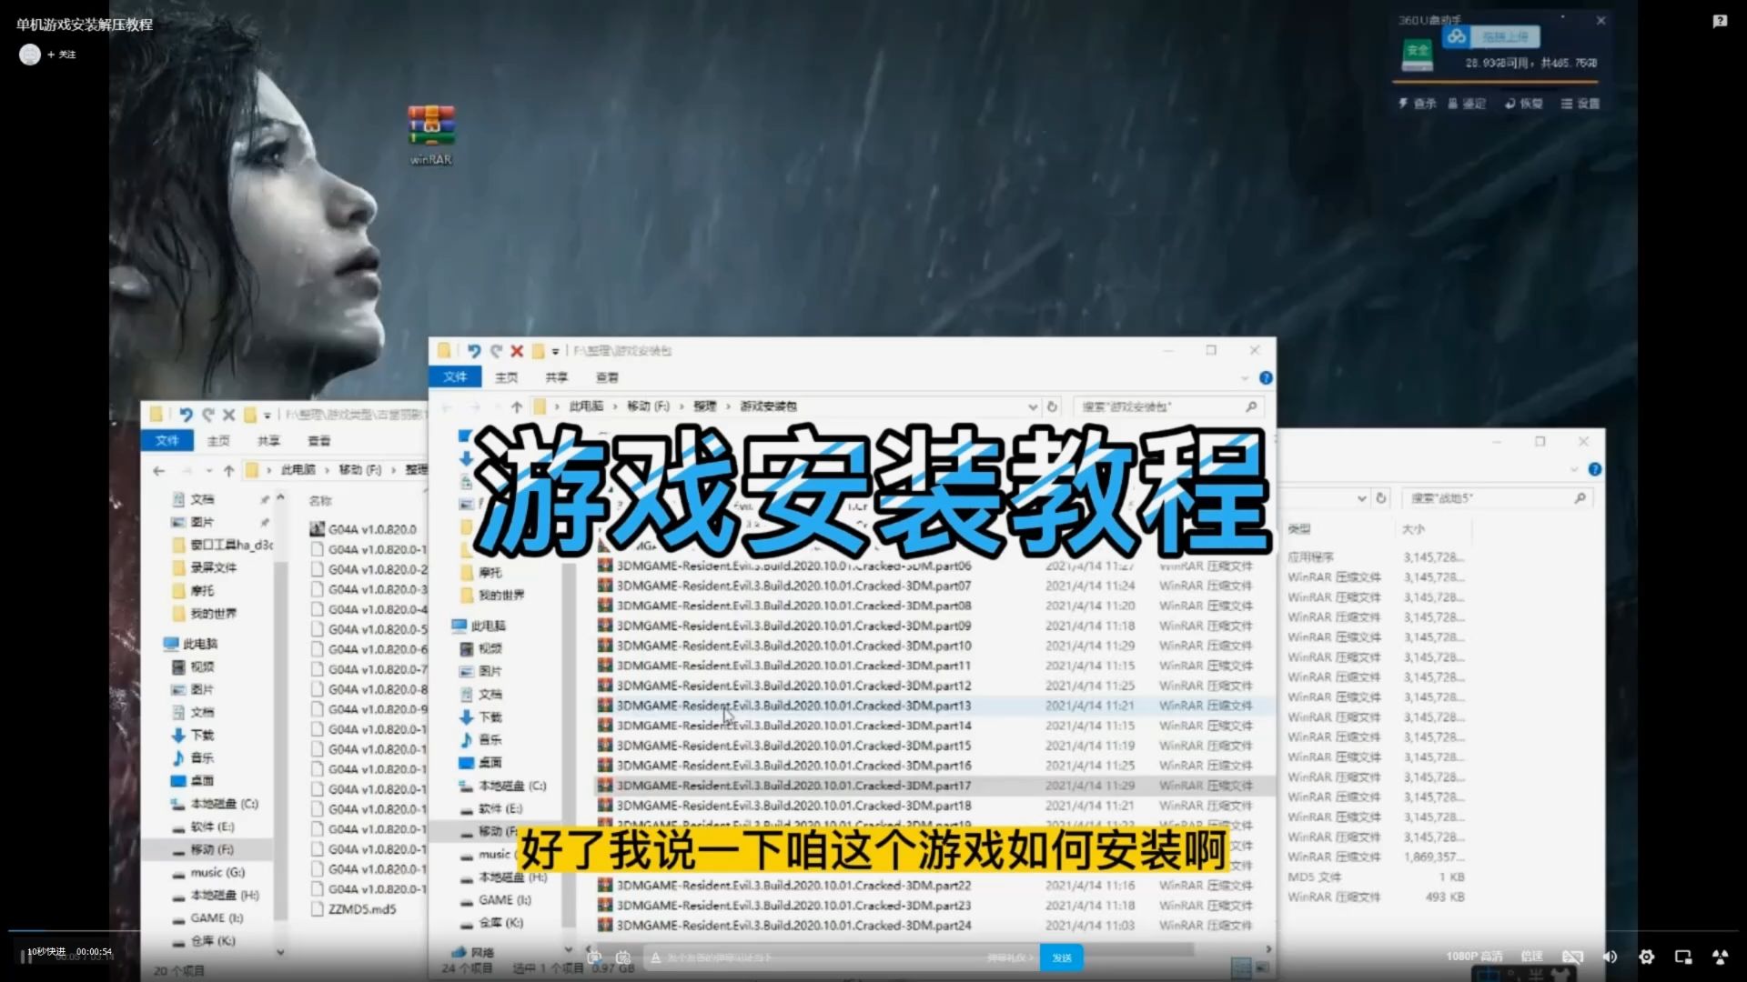The height and width of the screenshot is (982, 1747).
Task: Click the player fullscreen icon
Action: coord(1720,957)
